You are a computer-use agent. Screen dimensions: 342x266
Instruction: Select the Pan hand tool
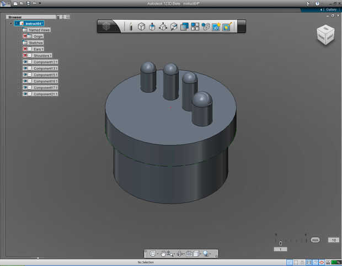tap(163, 253)
